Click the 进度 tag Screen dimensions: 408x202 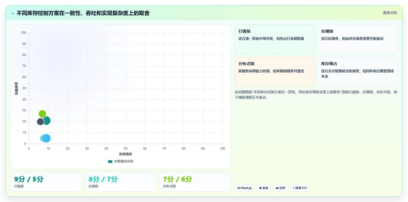pos(281,188)
